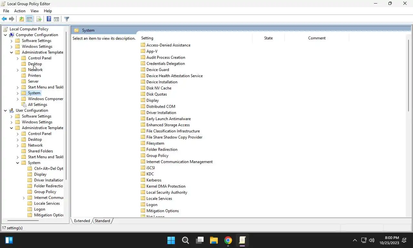Click the folder icon beside Kerberos

tap(143, 180)
